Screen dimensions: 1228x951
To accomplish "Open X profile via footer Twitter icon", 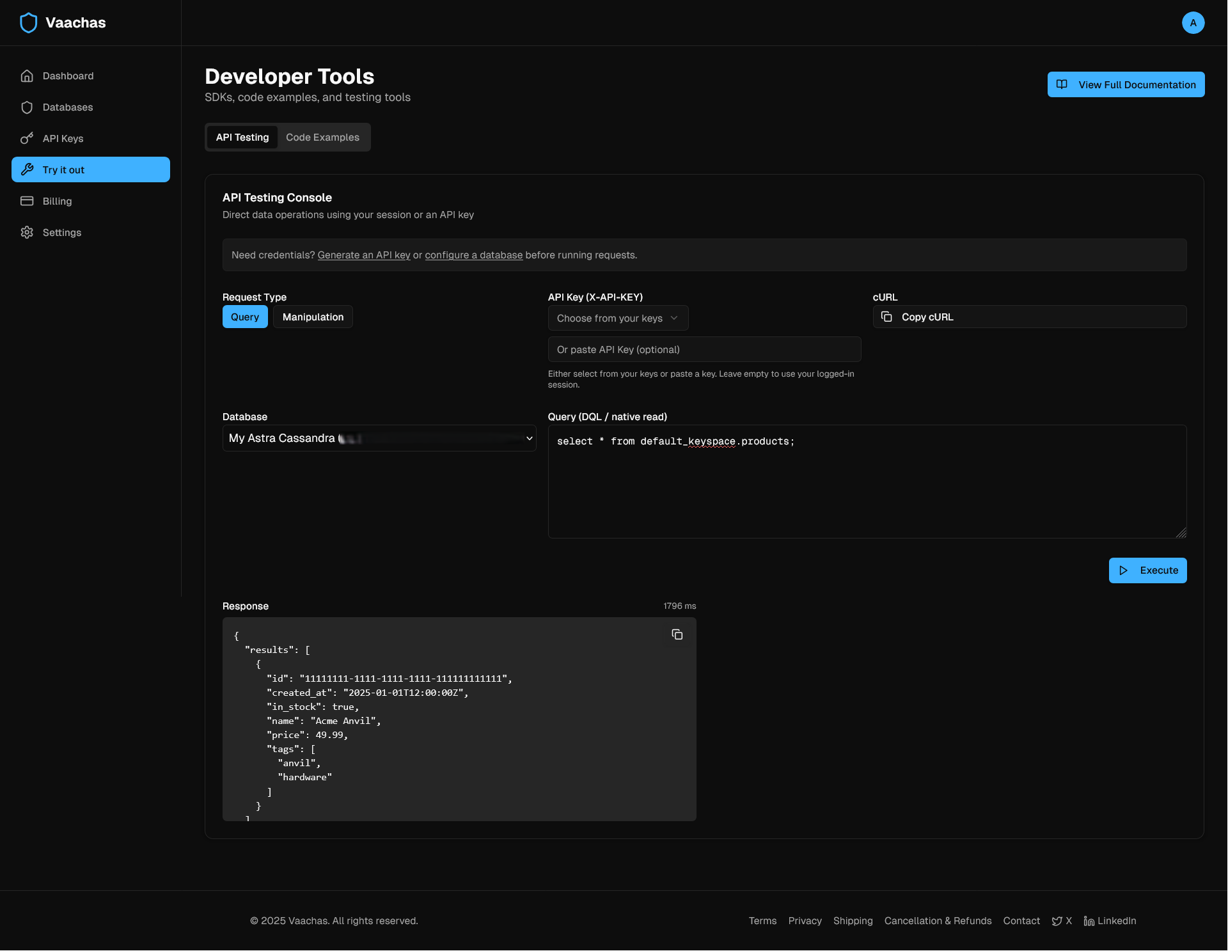I will (1057, 920).
